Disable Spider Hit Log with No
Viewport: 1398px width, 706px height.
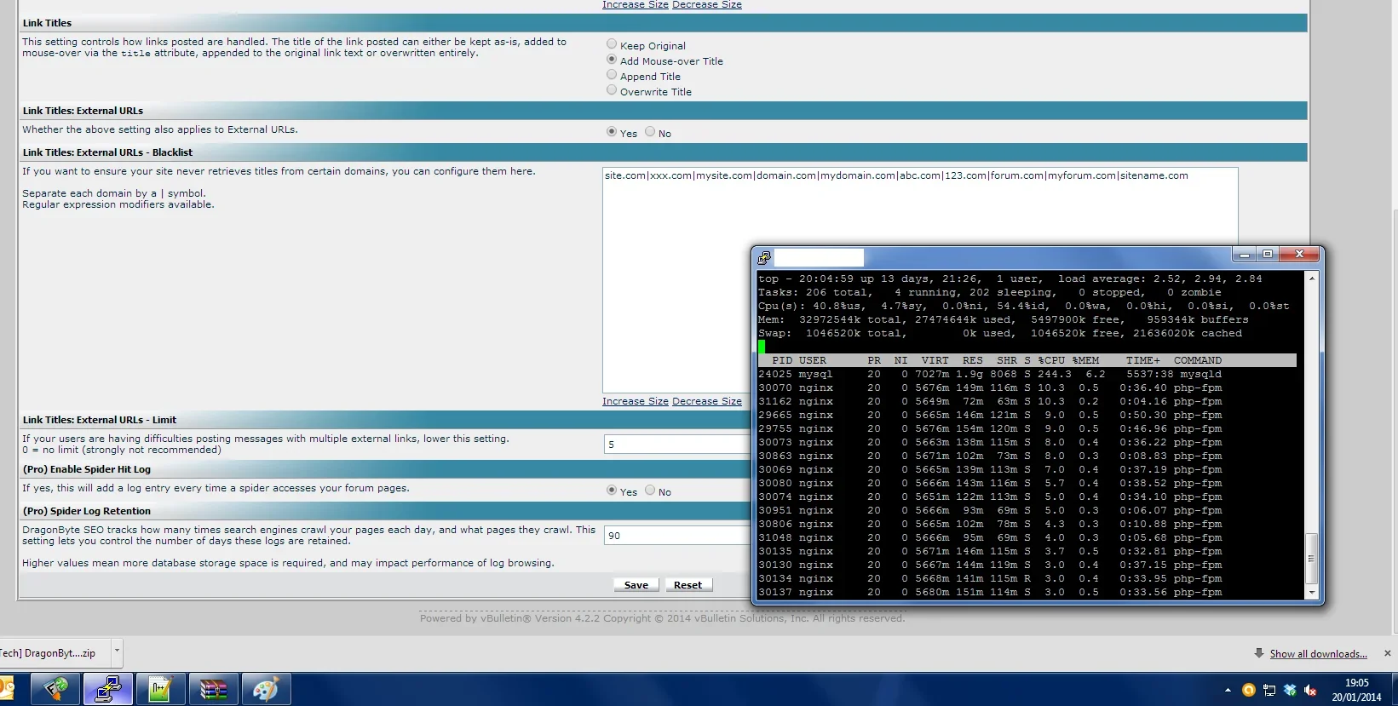click(650, 491)
